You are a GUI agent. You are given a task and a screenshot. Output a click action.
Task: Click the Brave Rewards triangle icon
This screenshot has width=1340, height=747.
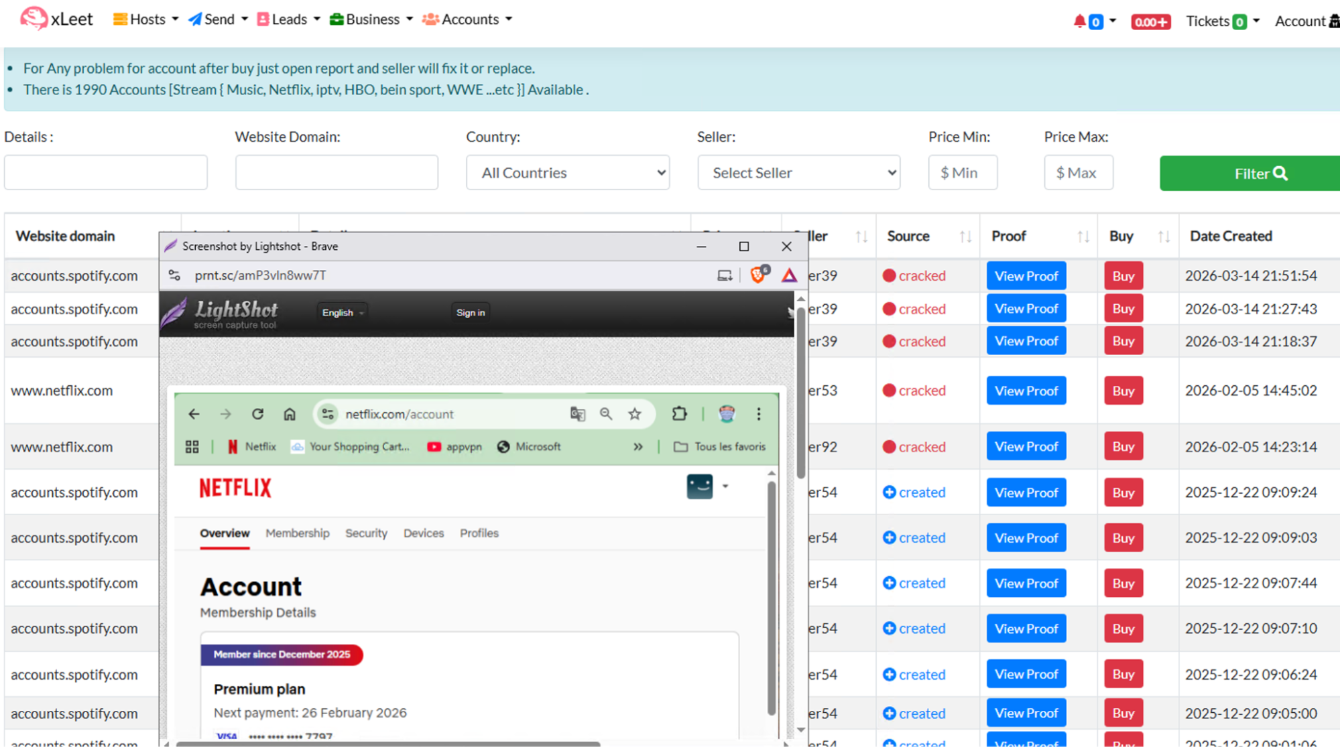pyautogui.click(x=789, y=275)
